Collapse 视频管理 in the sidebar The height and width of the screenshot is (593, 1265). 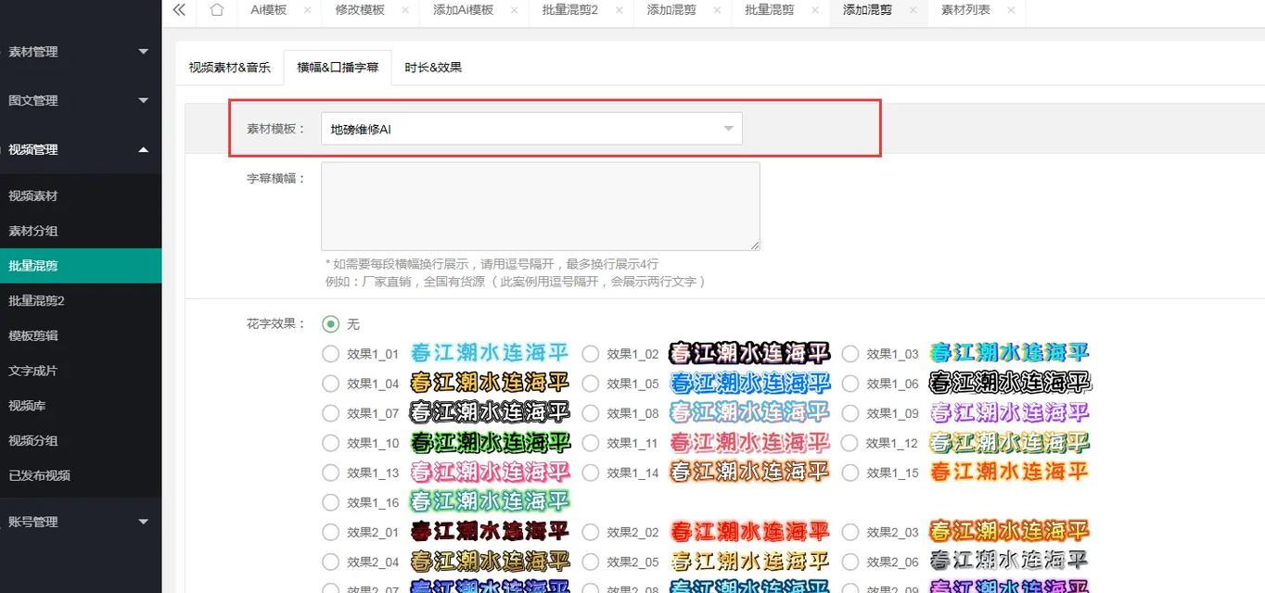[81, 149]
